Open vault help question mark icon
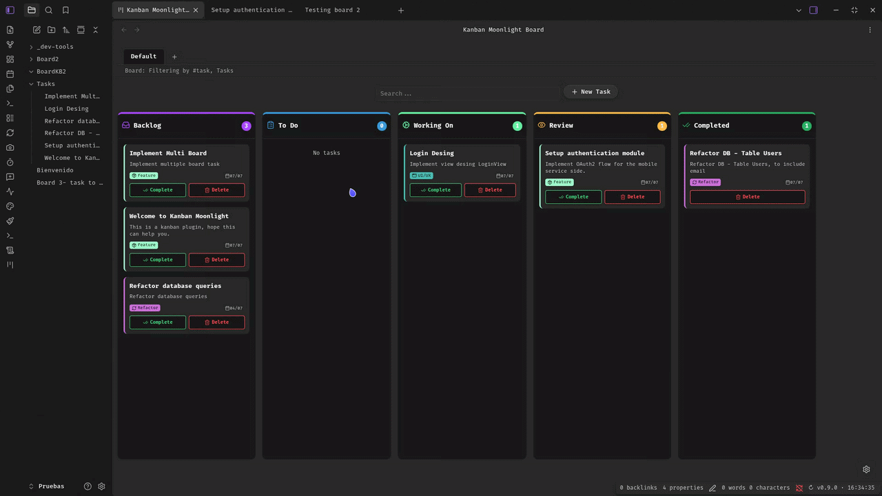 pos(88,486)
